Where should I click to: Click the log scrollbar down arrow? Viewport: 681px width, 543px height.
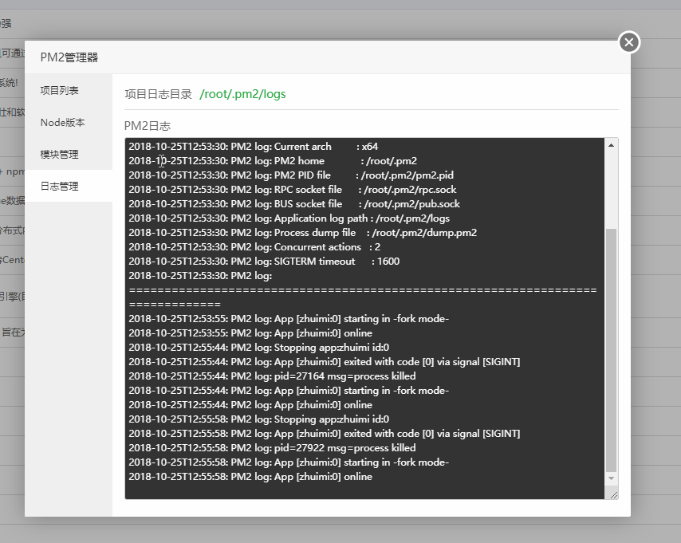611,478
